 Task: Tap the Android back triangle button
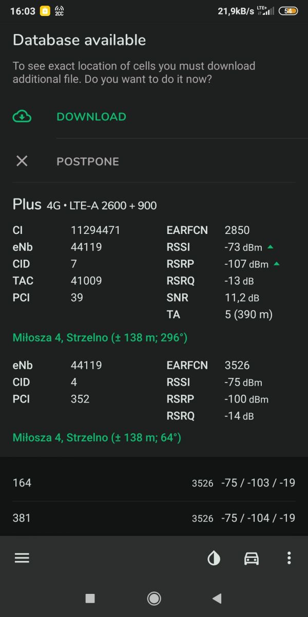pos(217,598)
